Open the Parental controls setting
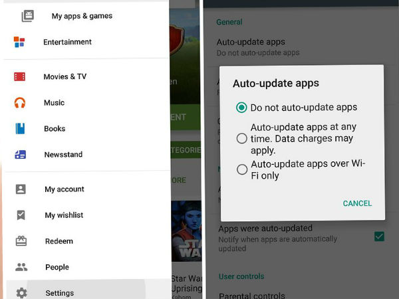This screenshot has height=299, width=399. [251, 296]
